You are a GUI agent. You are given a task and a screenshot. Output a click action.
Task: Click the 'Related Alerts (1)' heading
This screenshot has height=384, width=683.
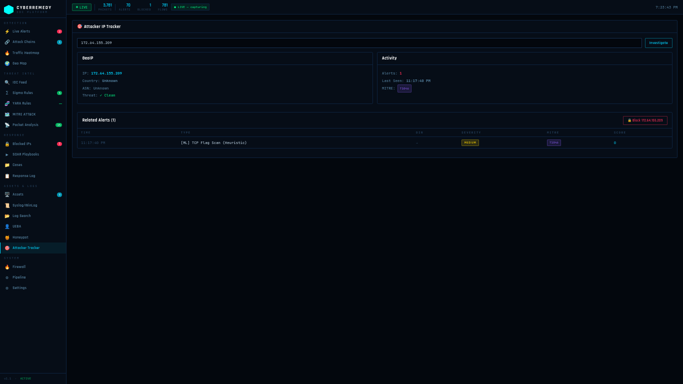[x=99, y=120]
